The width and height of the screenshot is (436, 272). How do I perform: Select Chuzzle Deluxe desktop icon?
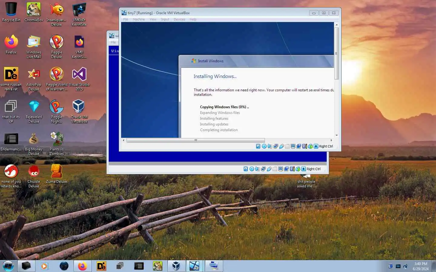[x=34, y=176]
